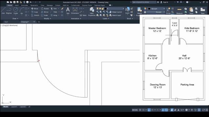209x117 pixels.
Task: Select the Line tool
Action: tap(3, 11)
